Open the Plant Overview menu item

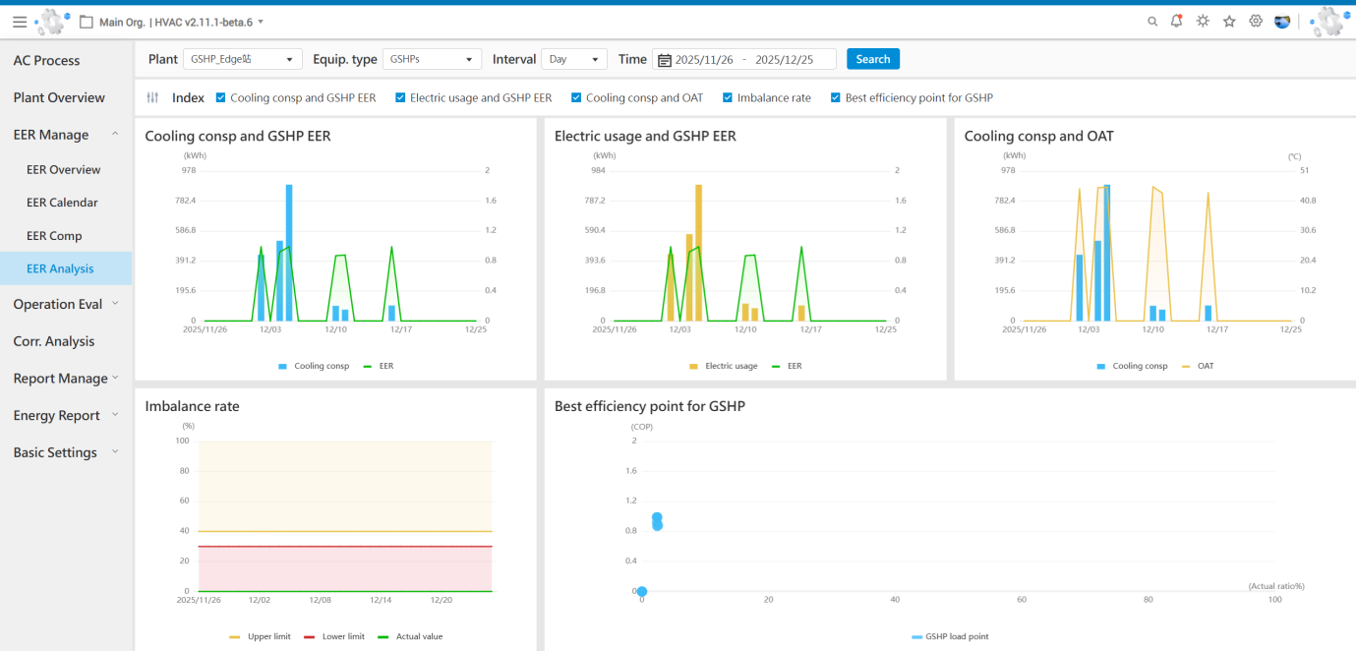point(59,97)
